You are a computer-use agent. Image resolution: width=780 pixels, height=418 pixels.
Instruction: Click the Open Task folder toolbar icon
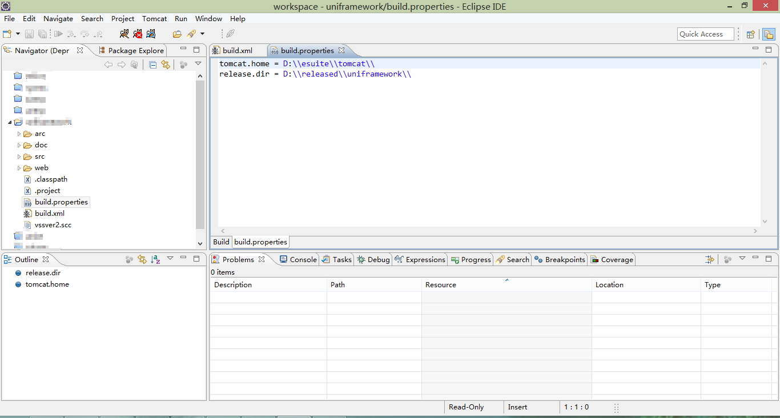coord(178,34)
